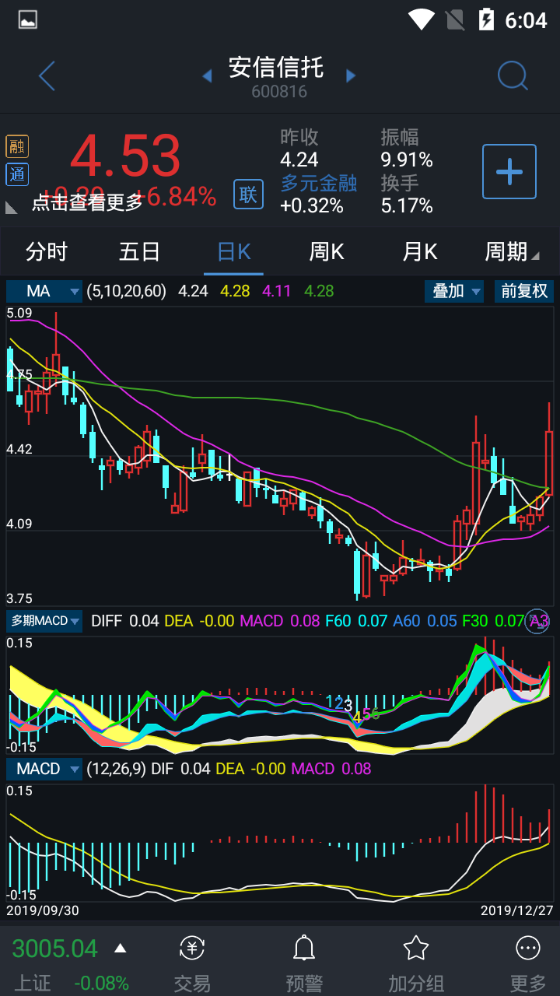The width and height of the screenshot is (560, 996).
Task: Tap the start date 2019/09/30
Action: 42,910
